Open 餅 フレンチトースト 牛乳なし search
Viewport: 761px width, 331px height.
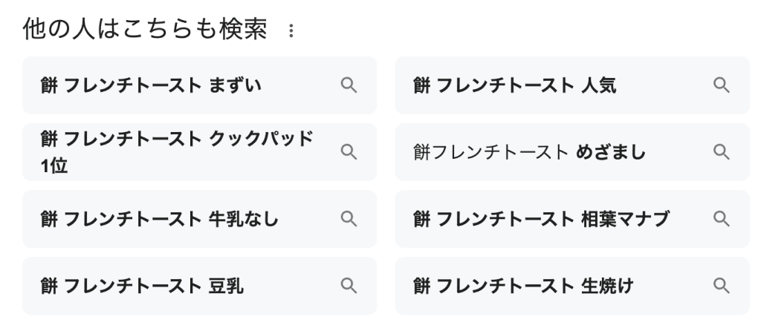coord(160,220)
